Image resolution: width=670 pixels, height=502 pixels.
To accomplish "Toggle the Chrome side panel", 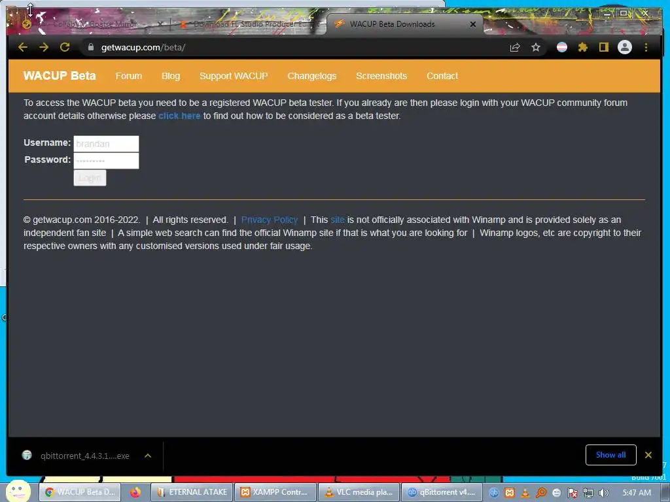I will (603, 47).
